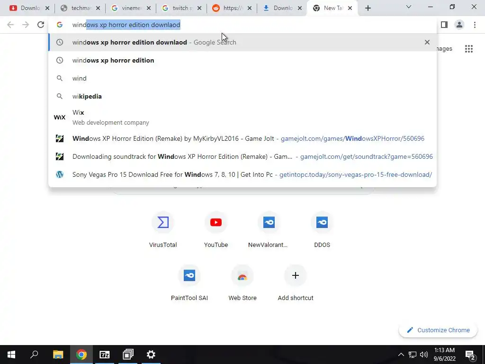This screenshot has height=364, width=485.
Task: Open the Google apps grid
Action: click(x=468, y=49)
